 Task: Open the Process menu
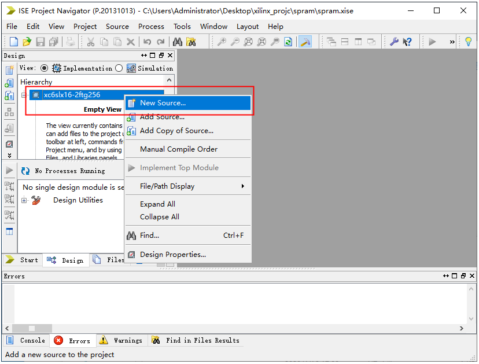[151, 26]
